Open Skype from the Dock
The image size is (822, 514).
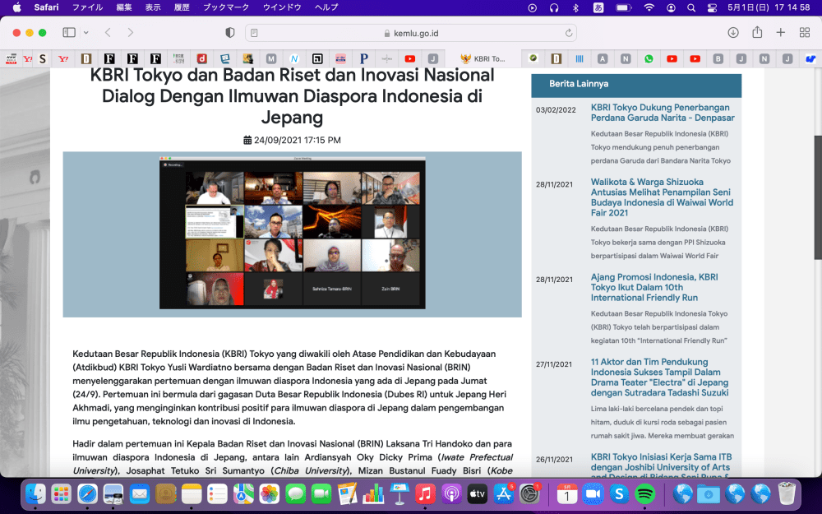coord(621,494)
